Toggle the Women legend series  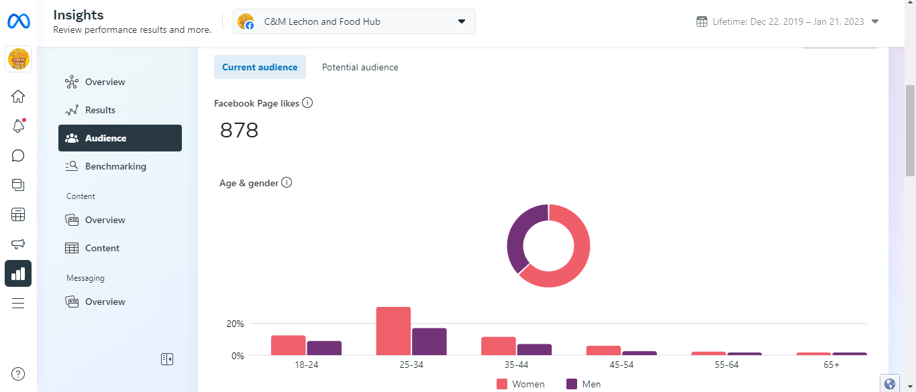pos(521,384)
